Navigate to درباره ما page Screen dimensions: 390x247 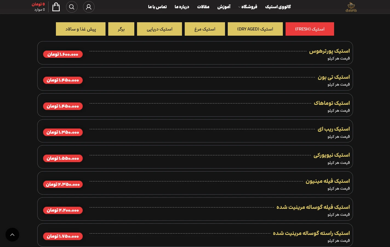coord(182,7)
